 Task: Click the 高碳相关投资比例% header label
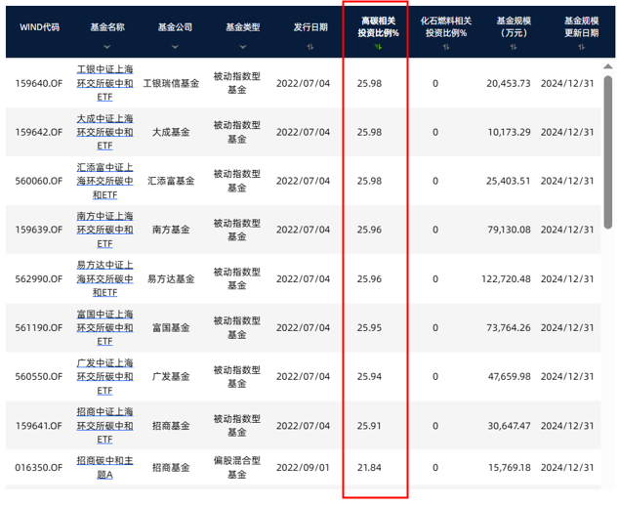[378, 26]
